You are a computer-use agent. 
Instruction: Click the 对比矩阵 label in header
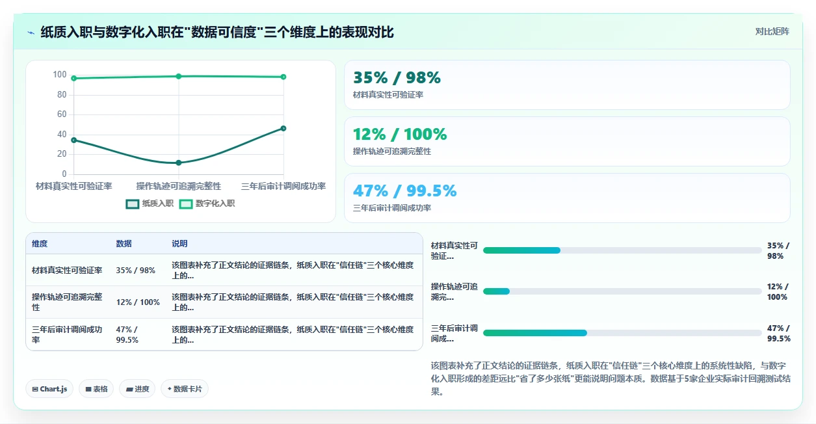click(x=772, y=32)
